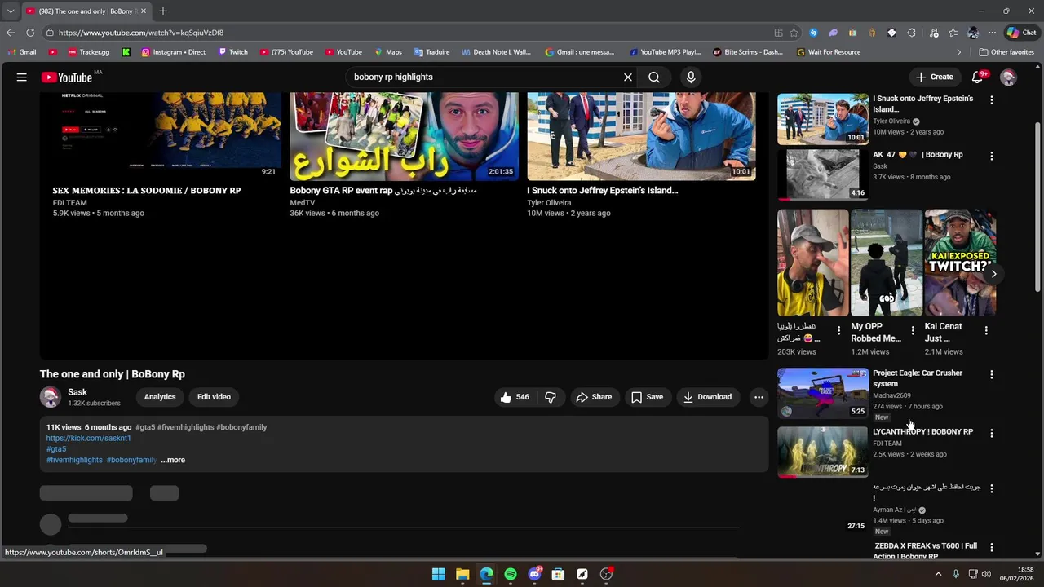Screen dimensions: 1044x587
Task: Open Instagram Direct bookmark
Action: click(x=173, y=52)
